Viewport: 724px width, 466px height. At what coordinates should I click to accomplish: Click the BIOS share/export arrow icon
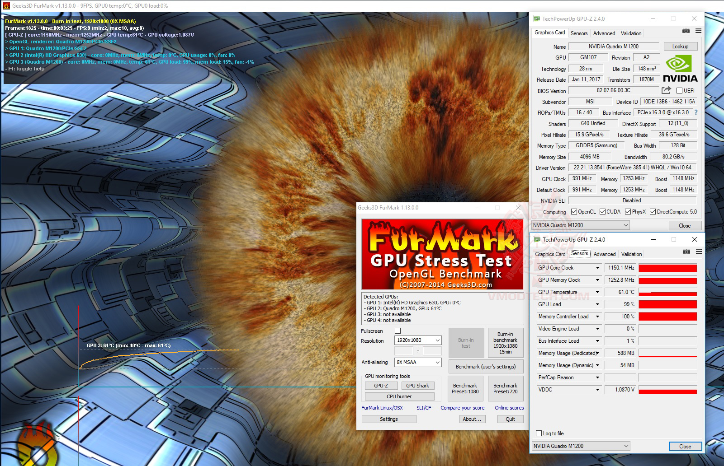pos(666,90)
